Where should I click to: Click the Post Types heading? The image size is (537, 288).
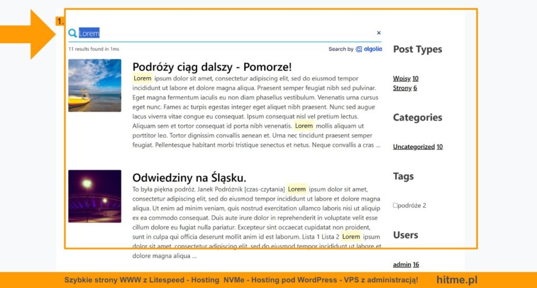[x=417, y=49]
